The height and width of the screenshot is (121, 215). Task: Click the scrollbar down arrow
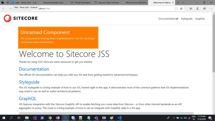(x=214, y=113)
